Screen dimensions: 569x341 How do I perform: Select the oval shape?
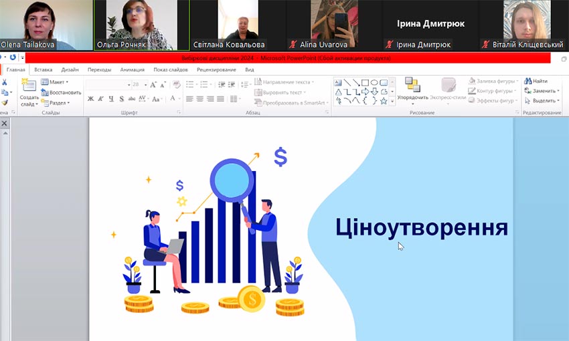[x=374, y=83]
